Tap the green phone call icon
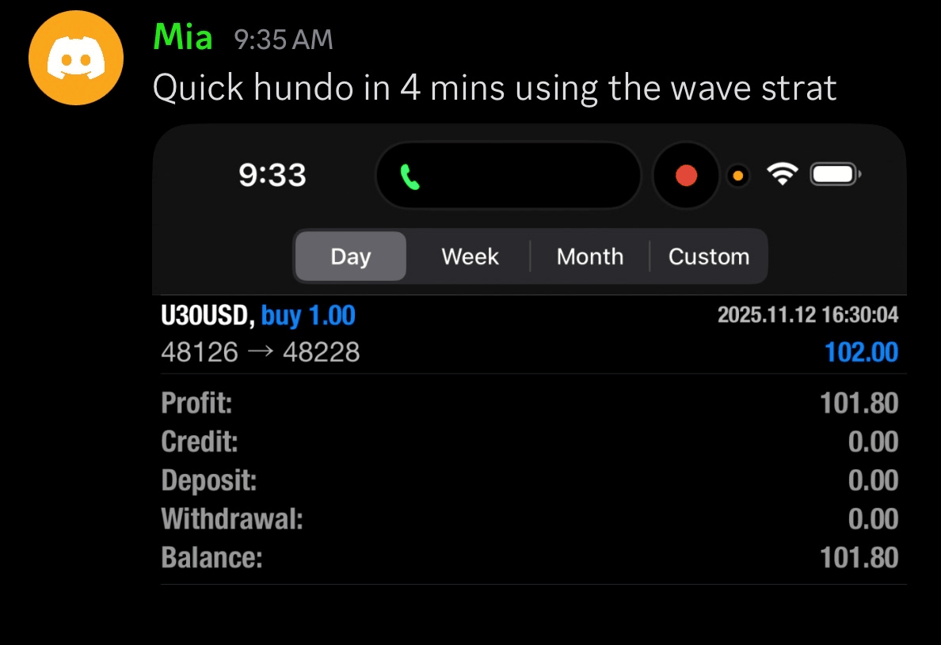The width and height of the screenshot is (941, 645). tap(410, 176)
